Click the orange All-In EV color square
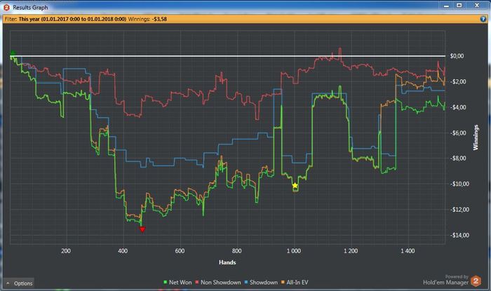This screenshot has height=291, width=491. pyautogui.click(x=283, y=283)
